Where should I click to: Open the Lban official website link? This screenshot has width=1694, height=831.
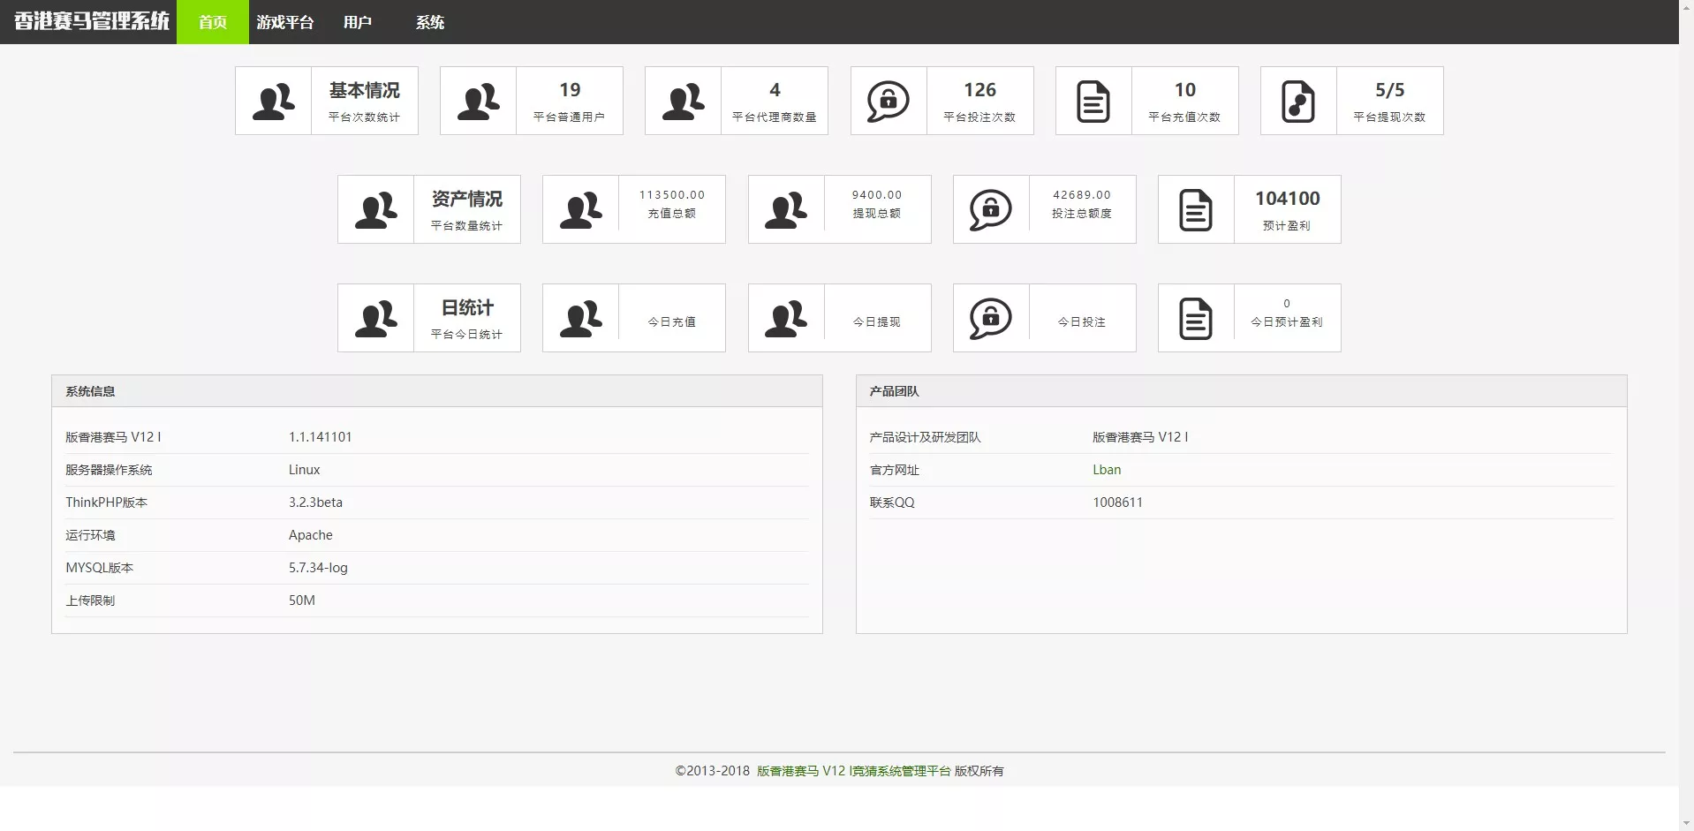(x=1107, y=469)
